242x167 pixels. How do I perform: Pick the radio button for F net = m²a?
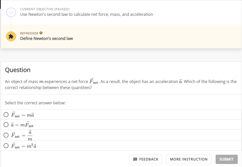[6, 146]
